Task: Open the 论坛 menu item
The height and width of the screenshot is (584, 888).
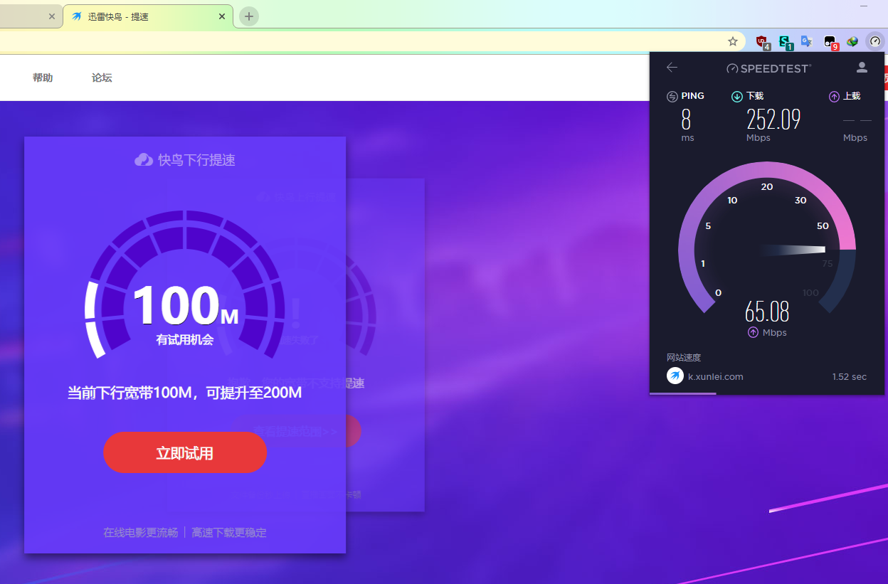Action: coord(102,78)
